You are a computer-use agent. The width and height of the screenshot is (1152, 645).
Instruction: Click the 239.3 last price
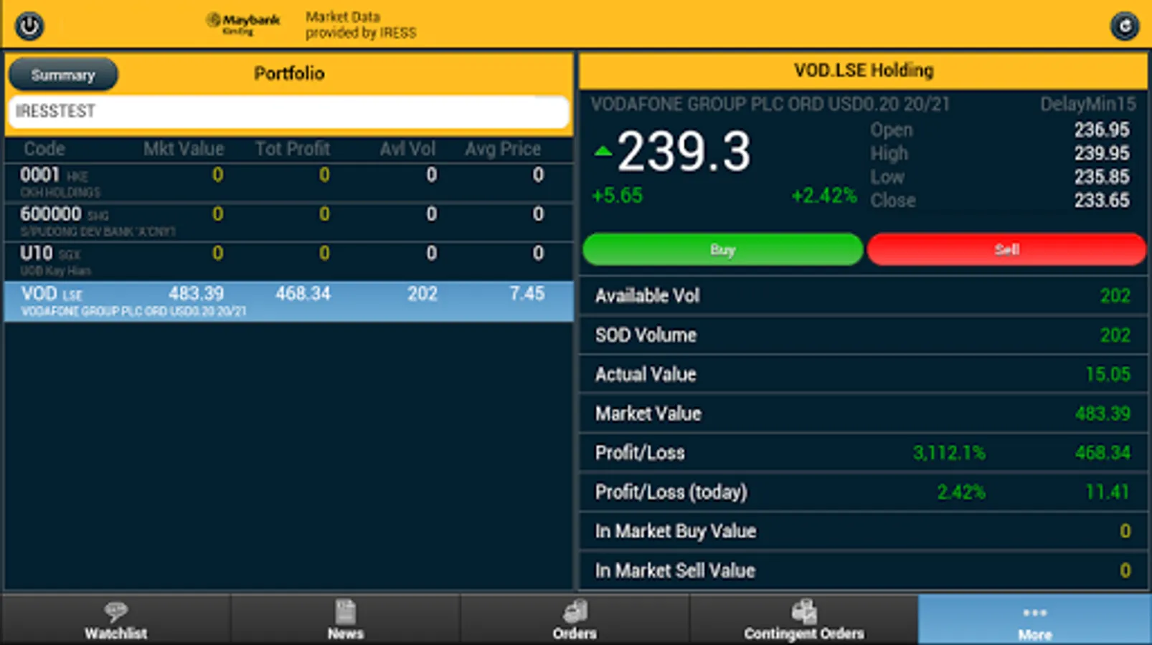(x=684, y=151)
